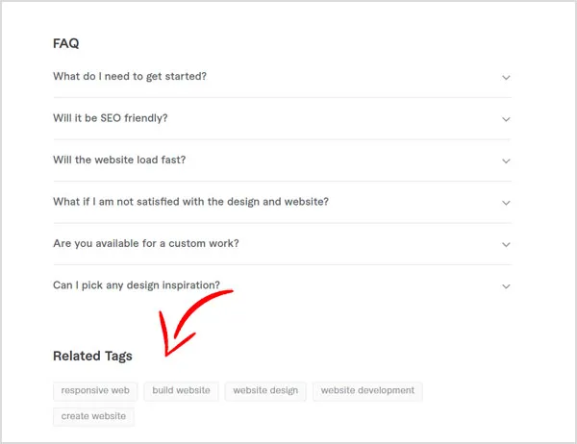577x444 pixels.
Task: Open the "Will the website load fast?" question text
Action: click(119, 160)
